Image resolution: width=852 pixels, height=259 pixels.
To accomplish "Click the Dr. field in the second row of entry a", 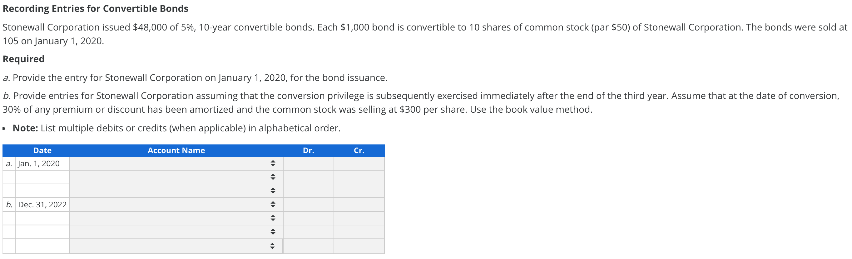I will coord(308,177).
